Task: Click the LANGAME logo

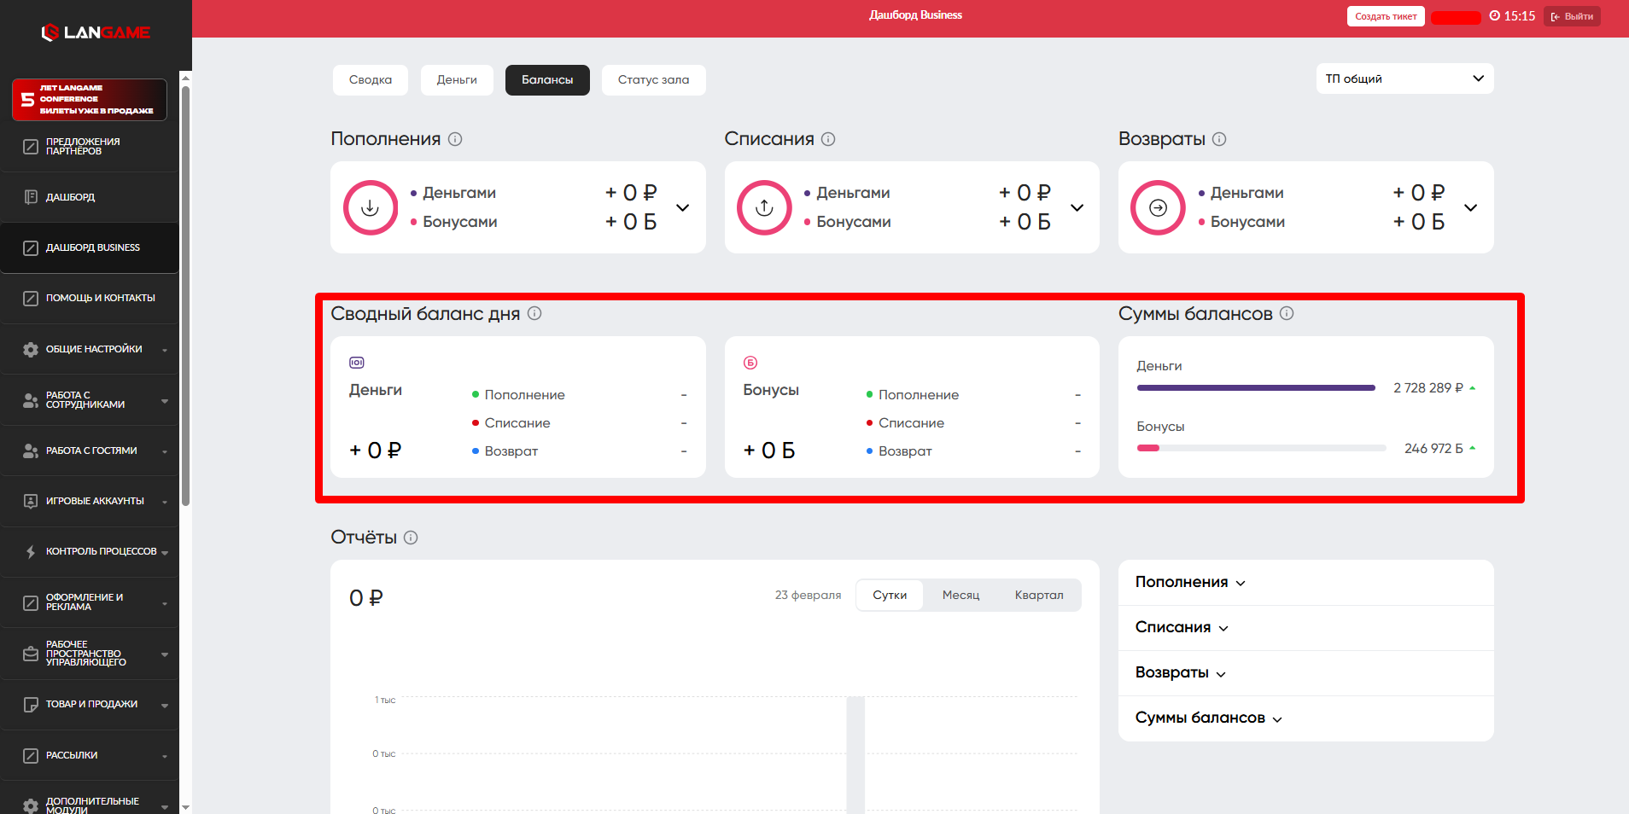Action: 96,32
